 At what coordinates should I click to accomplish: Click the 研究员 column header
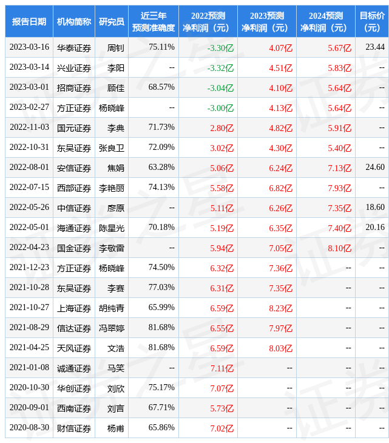[112, 22]
